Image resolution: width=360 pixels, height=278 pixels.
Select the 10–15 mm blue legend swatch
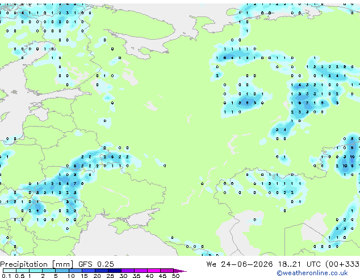pyautogui.click(x=76, y=271)
